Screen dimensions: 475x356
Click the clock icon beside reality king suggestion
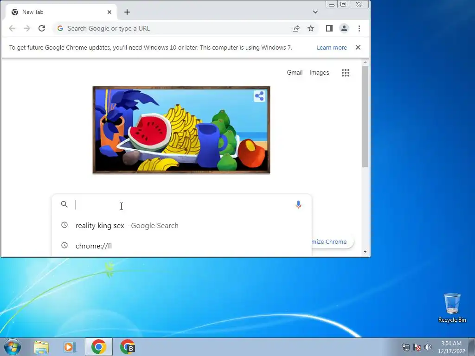(64, 225)
